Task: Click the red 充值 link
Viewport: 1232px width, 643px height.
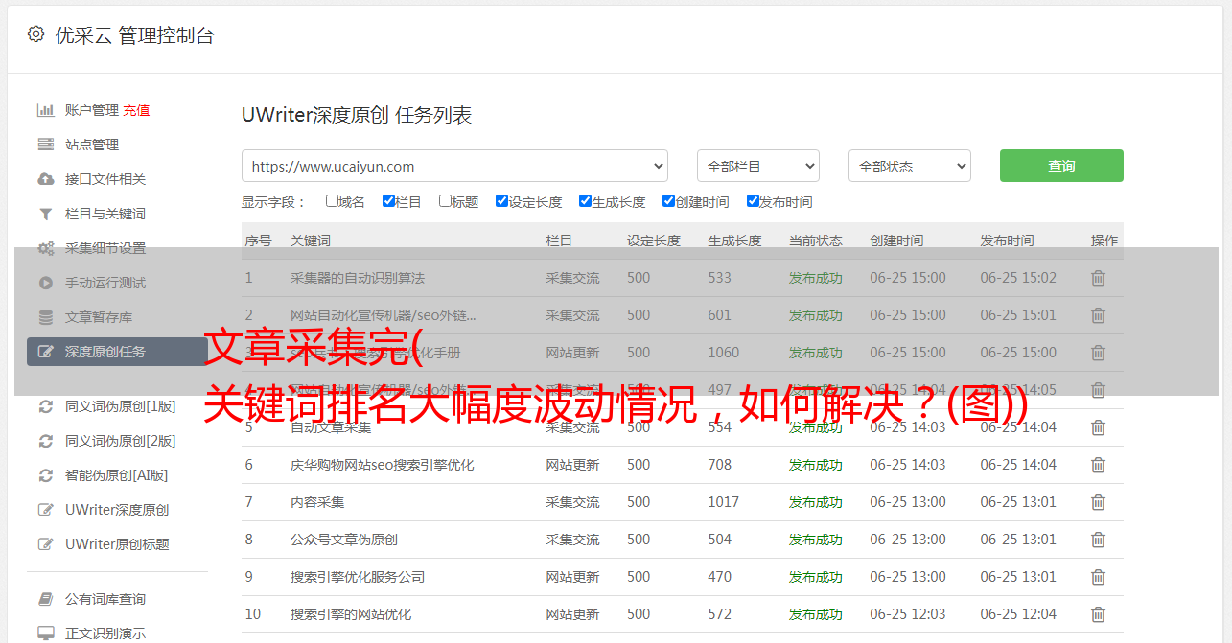Action: point(136,110)
